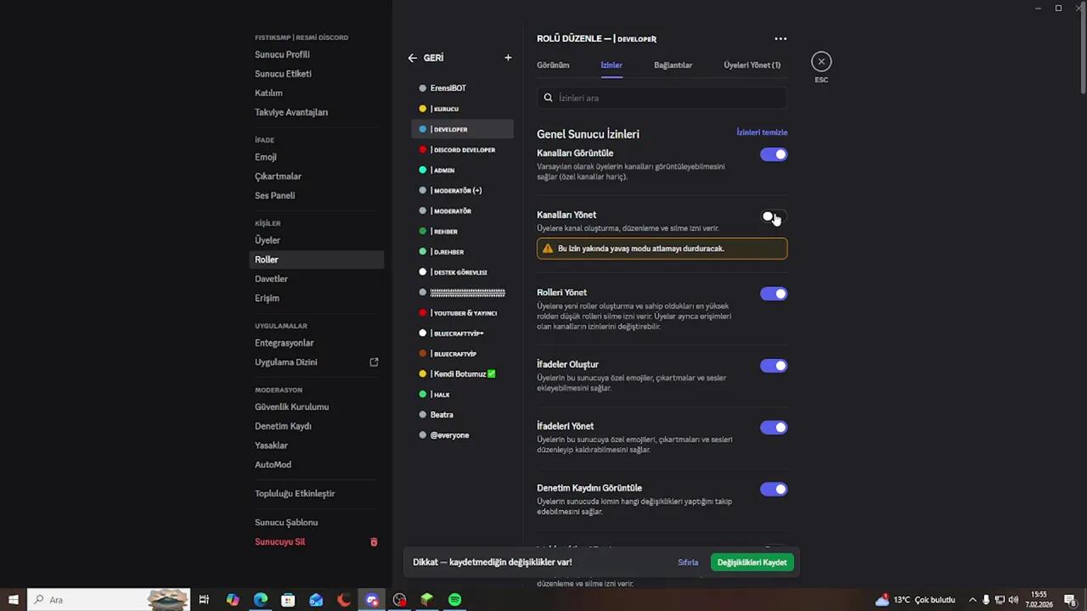
Task: Click the İzinleri temizle link
Action: coord(761,132)
